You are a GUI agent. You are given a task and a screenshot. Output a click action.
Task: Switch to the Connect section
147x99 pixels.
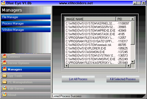click(x=26, y=57)
